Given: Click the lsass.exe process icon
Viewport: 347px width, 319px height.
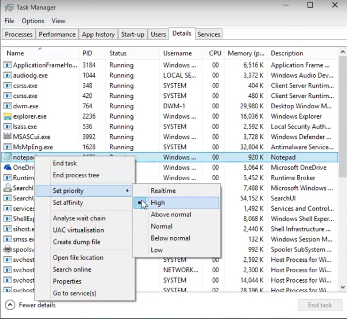Looking at the screenshot, I should pos(8,127).
